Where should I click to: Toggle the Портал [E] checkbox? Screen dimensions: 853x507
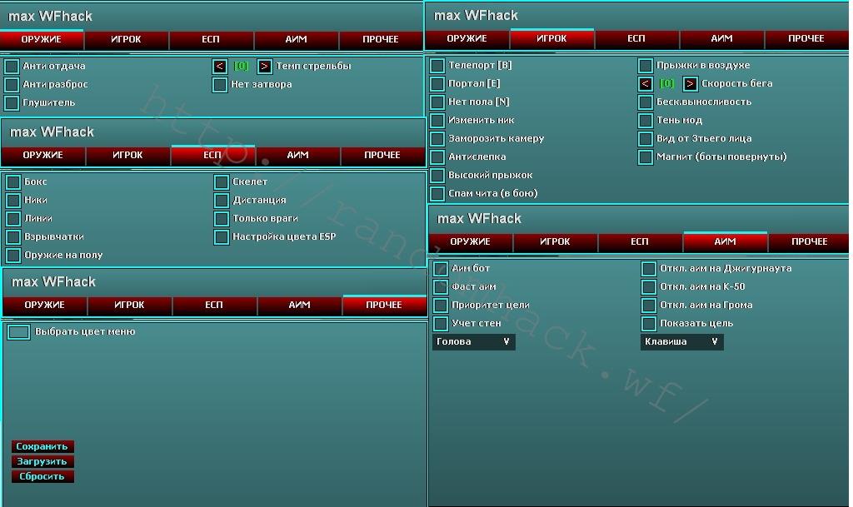437,84
